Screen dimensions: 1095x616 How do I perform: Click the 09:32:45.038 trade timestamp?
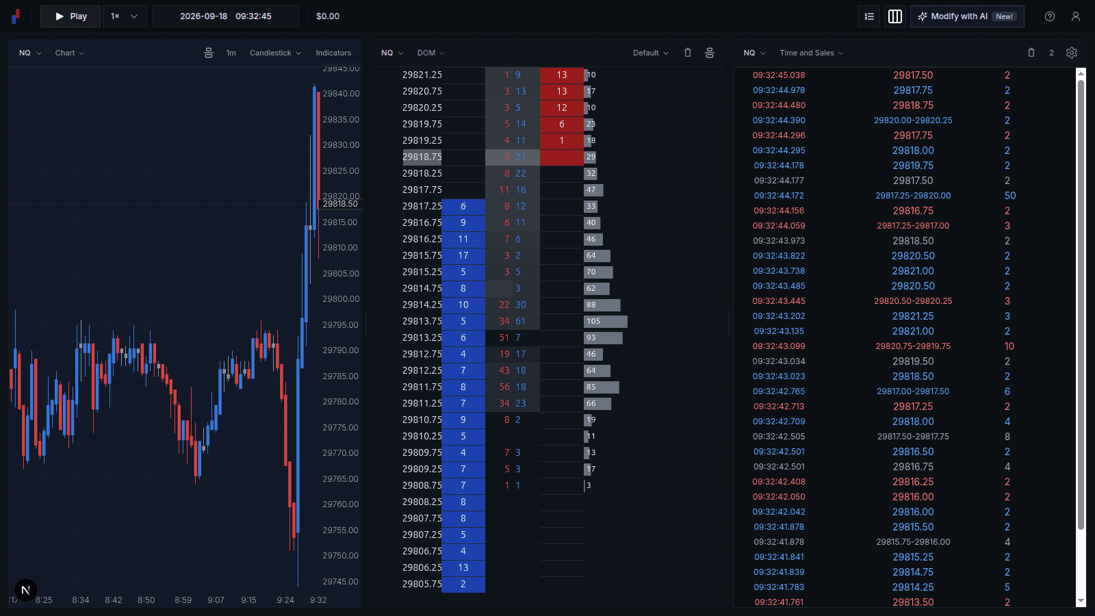[779, 75]
